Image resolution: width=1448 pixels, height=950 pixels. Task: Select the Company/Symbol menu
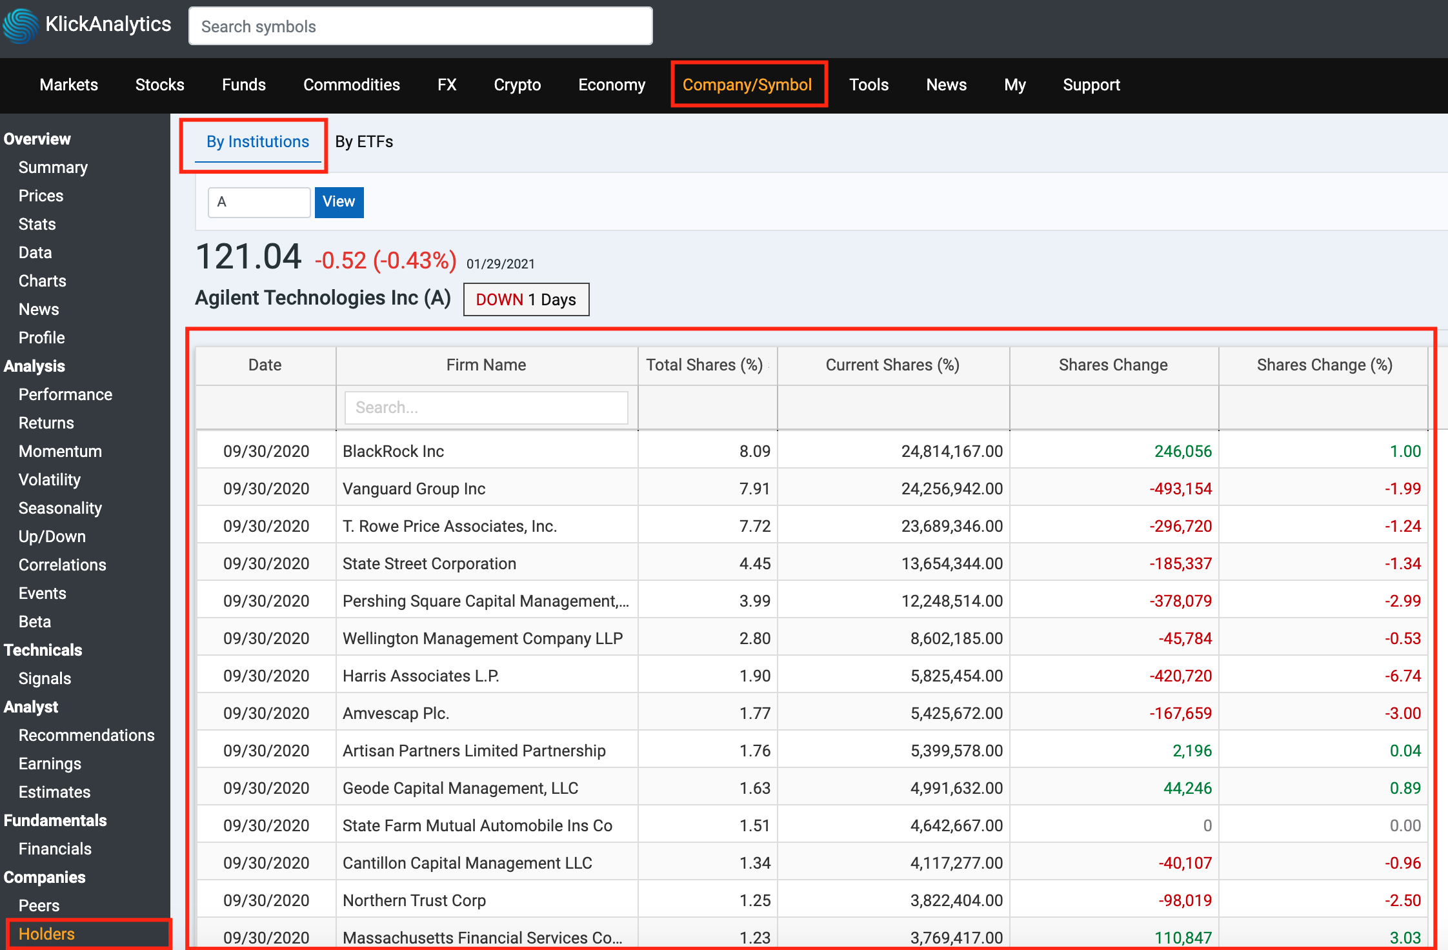[x=747, y=85]
